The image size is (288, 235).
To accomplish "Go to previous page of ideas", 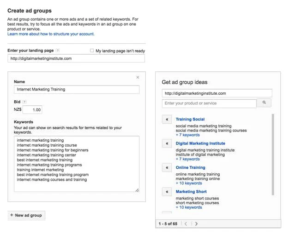I will pos(186,224).
